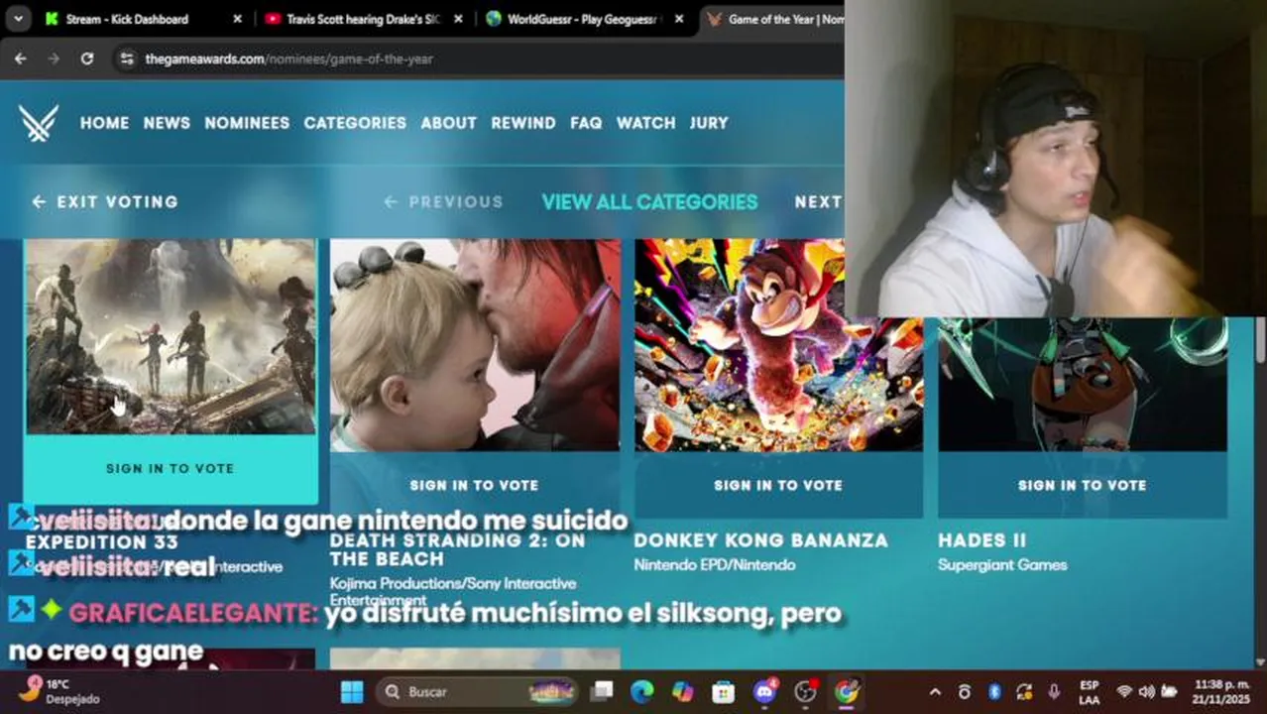The width and height of the screenshot is (1267, 714).
Task: Click the Bluetooth tray icon
Action: 994,692
